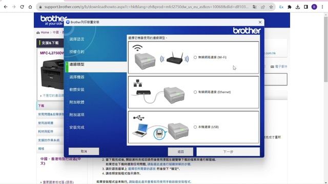
Task: Click the 附加選項 step in installer sidebar
Action: pos(77,114)
